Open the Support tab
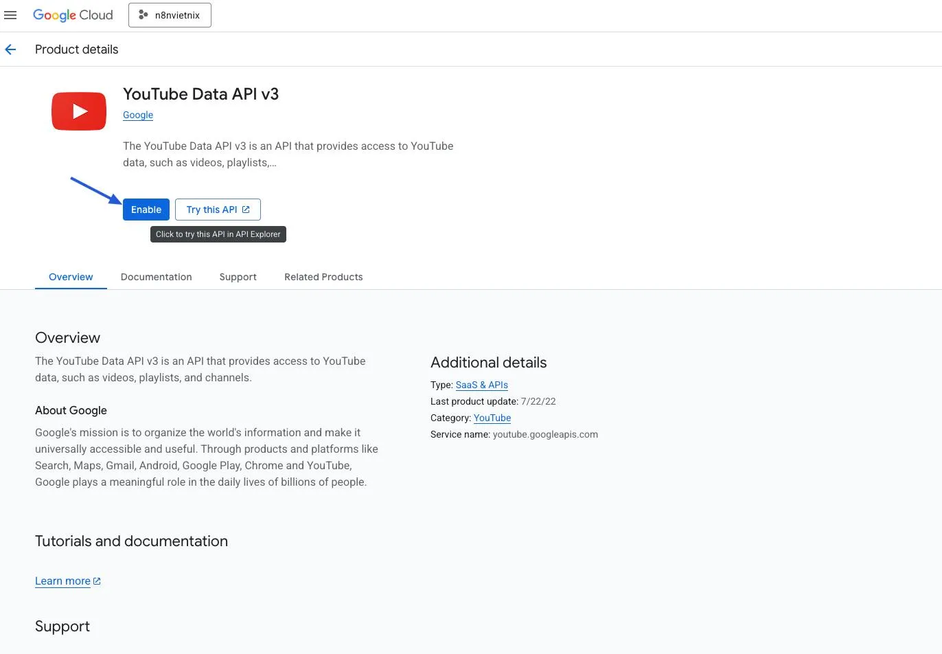 point(238,277)
